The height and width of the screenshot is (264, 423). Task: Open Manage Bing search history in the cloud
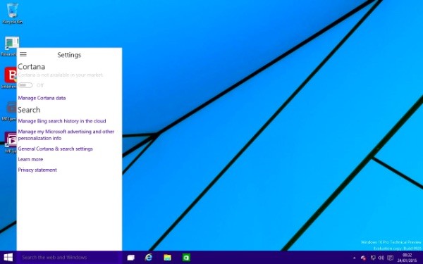pyautogui.click(x=62, y=121)
